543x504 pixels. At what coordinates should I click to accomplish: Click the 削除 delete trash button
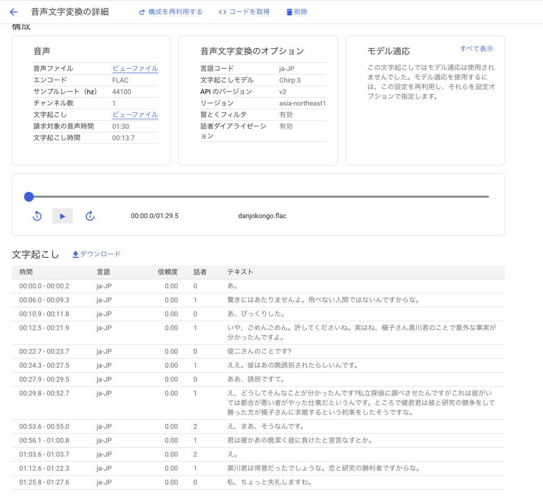[x=296, y=12]
